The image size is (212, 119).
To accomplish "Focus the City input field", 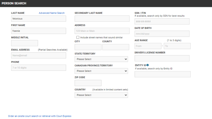I will click(88, 47).
